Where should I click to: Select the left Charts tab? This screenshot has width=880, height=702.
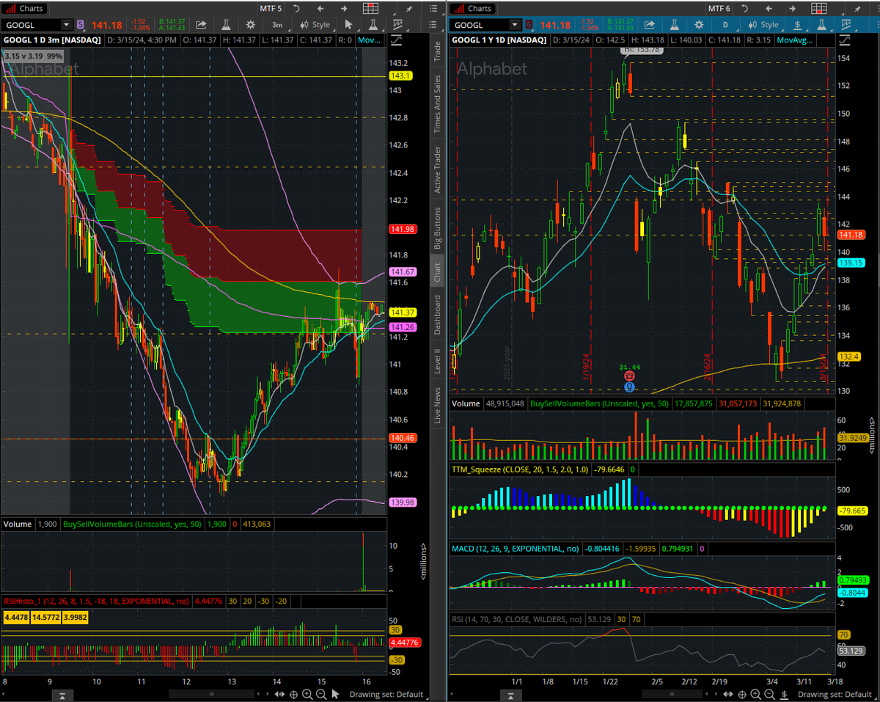(x=24, y=9)
